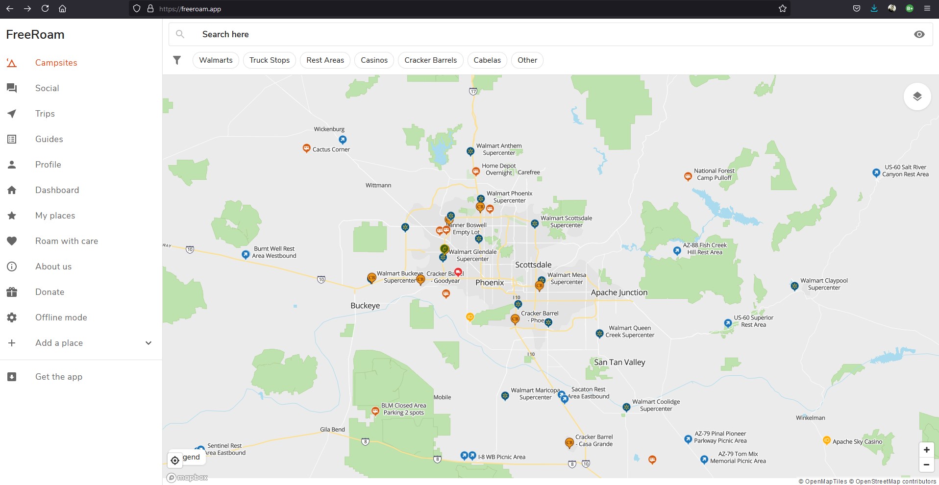Open the filter funnel icon
This screenshot has height=485, width=939.
tap(177, 60)
